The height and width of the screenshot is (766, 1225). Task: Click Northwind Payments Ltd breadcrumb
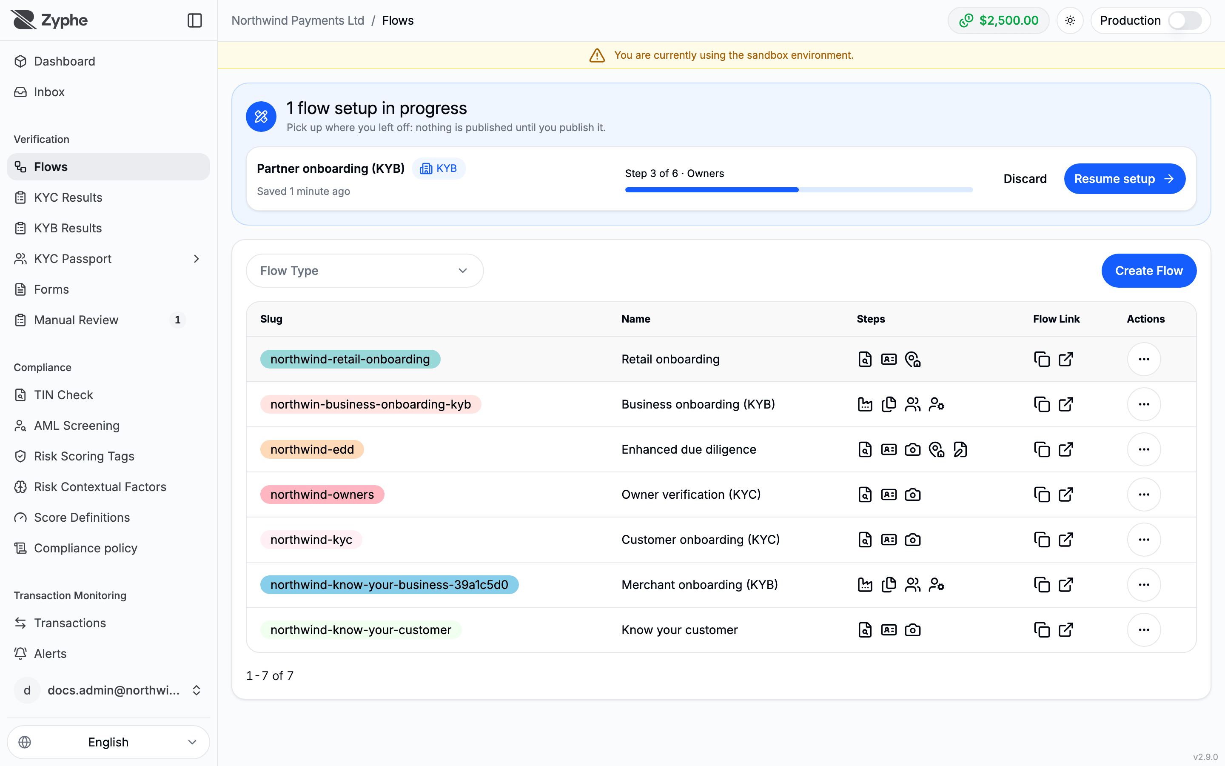pos(298,20)
